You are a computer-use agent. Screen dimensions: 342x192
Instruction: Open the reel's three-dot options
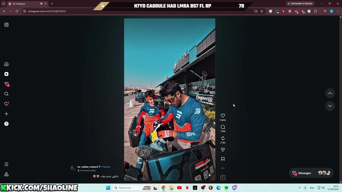coord(223,168)
